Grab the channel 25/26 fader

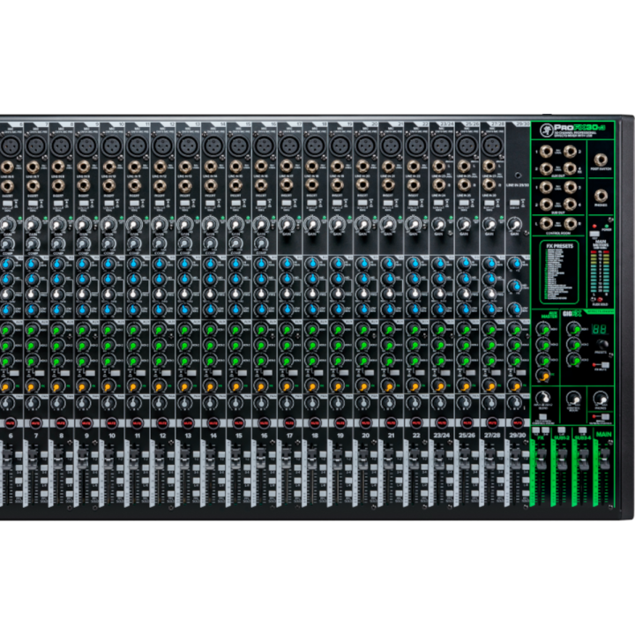click(x=464, y=457)
